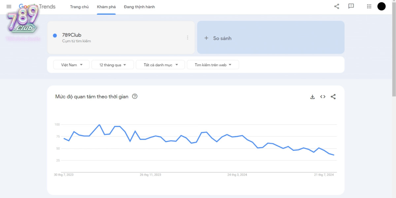Viewport: 396px width, 198px height.
Task: Select the Khám phá tab
Action: pyautogui.click(x=106, y=7)
